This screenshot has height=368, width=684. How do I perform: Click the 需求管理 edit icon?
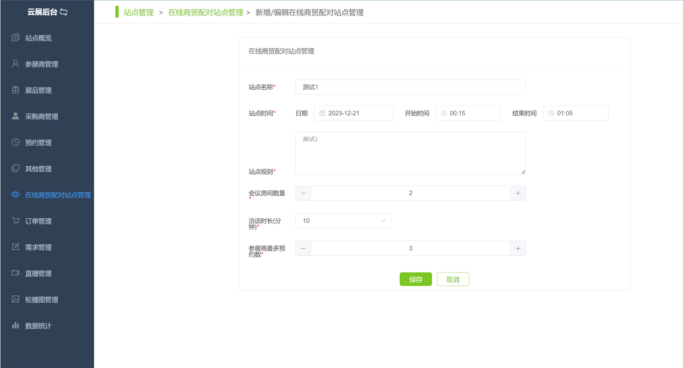[x=15, y=247]
